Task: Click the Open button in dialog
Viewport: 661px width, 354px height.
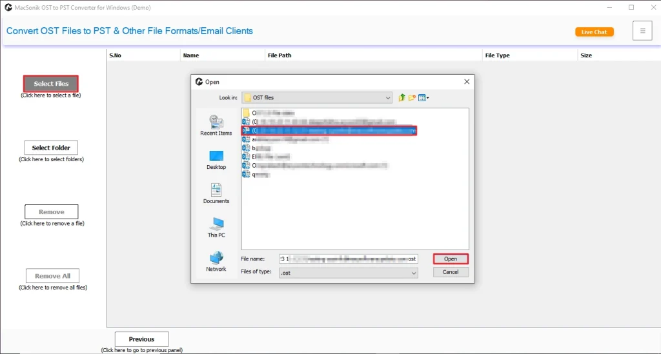Action: [451, 259]
